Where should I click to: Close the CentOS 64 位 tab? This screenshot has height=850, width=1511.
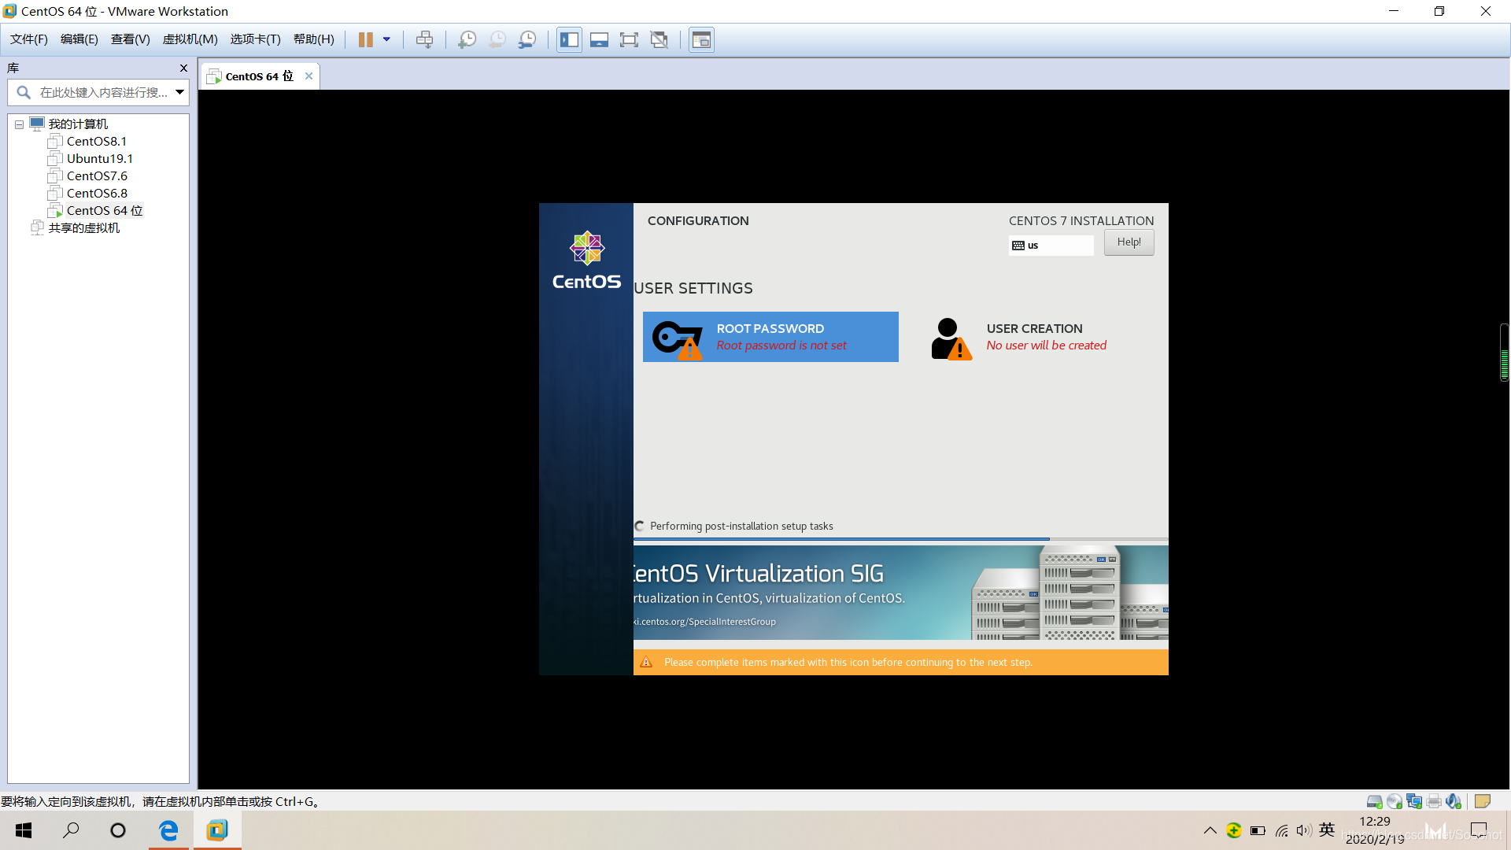tap(308, 76)
